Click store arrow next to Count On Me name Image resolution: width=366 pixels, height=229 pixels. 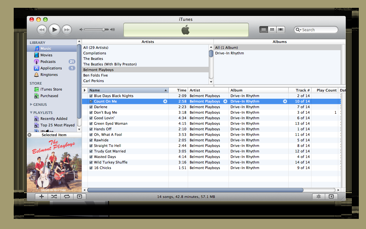[165, 101]
